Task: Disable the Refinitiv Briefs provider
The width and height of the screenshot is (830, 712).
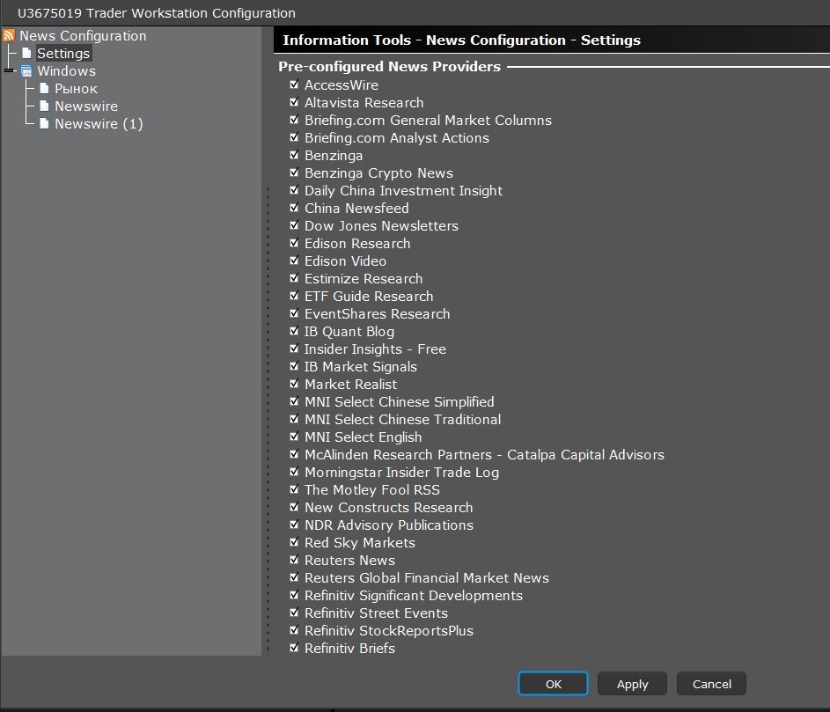Action: coord(294,648)
